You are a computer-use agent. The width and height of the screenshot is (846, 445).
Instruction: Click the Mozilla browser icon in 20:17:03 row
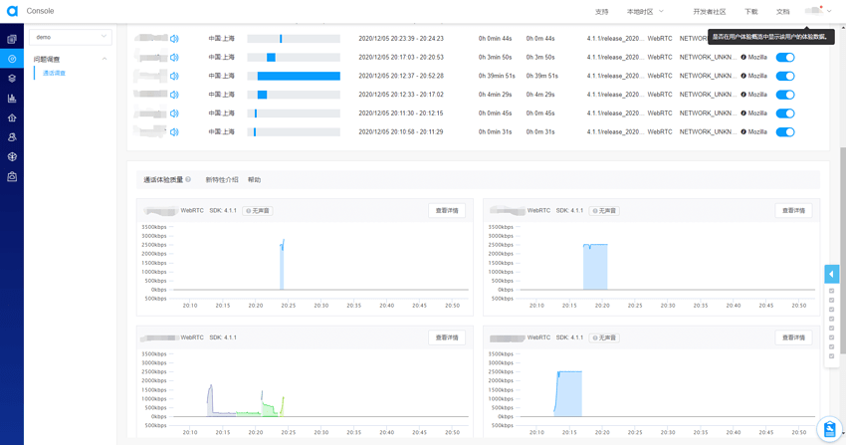click(x=743, y=57)
